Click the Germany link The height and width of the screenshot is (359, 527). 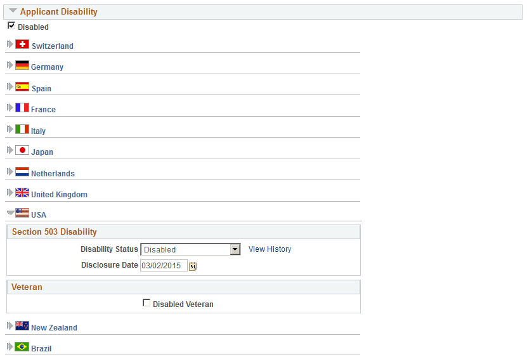(47, 67)
